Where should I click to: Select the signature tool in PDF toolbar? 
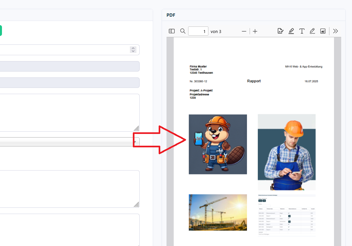(280, 31)
